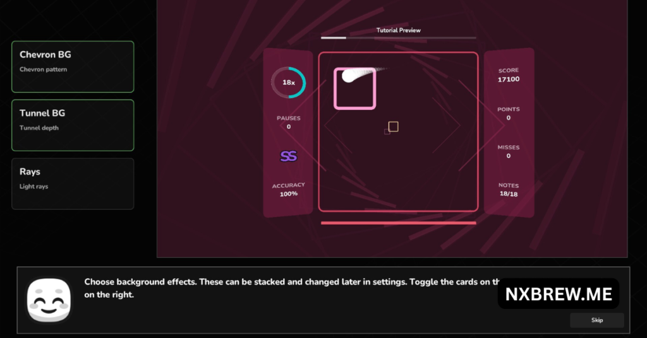
Task: Click the Misses counter
Action: tap(508, 156)
